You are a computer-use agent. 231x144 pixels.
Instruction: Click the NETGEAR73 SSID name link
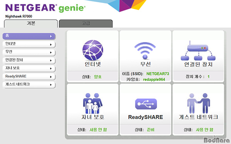click(x=157, y=74)
